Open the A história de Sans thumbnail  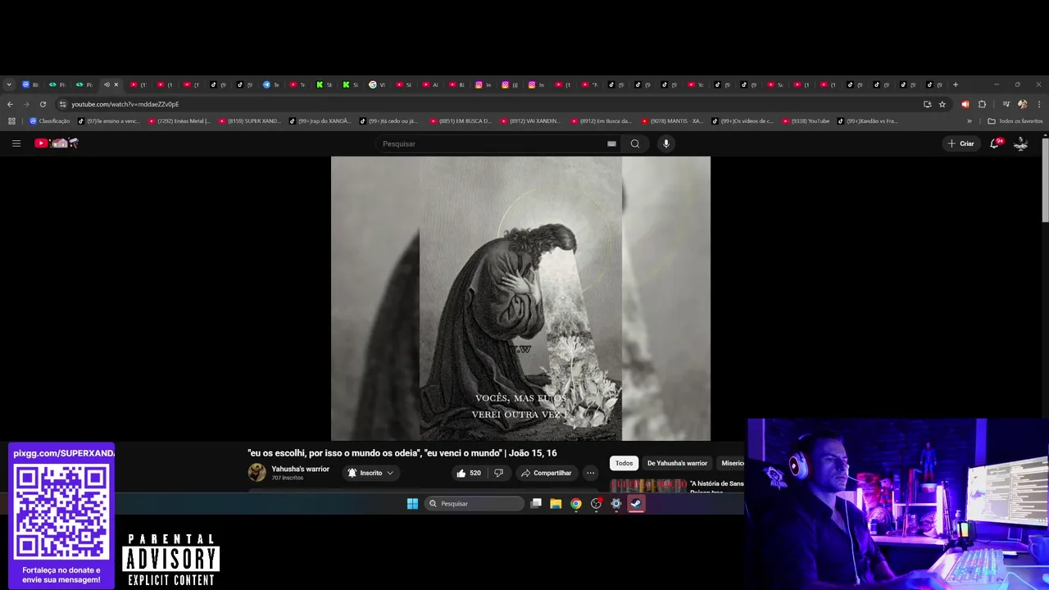[x=647, y=485]
